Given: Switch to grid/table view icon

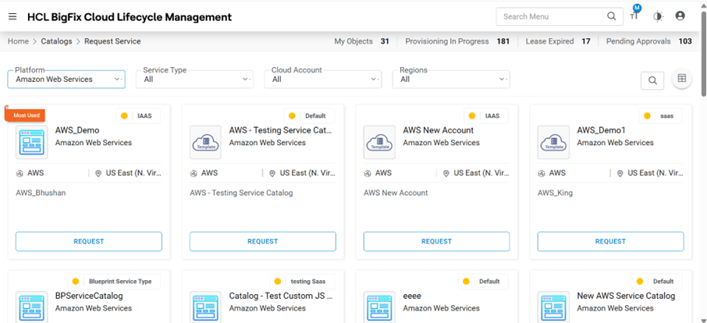Looking at the screenshot, I should pos(681,79).
